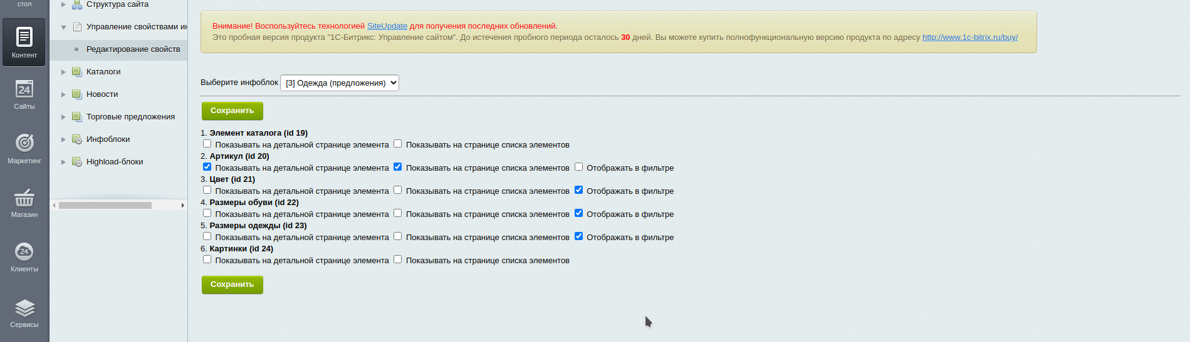Click the Картинки (id 24) heading

[241, 249]
